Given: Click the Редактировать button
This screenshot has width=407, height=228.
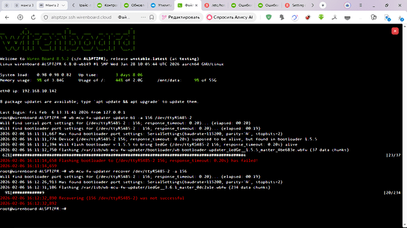Looking at the screenshot, I should pos(181,17).
